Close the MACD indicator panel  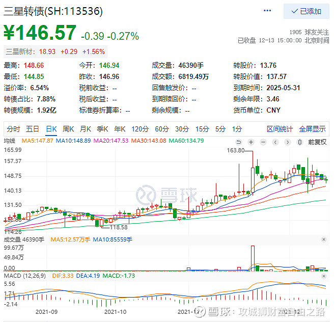coord(324,276)
